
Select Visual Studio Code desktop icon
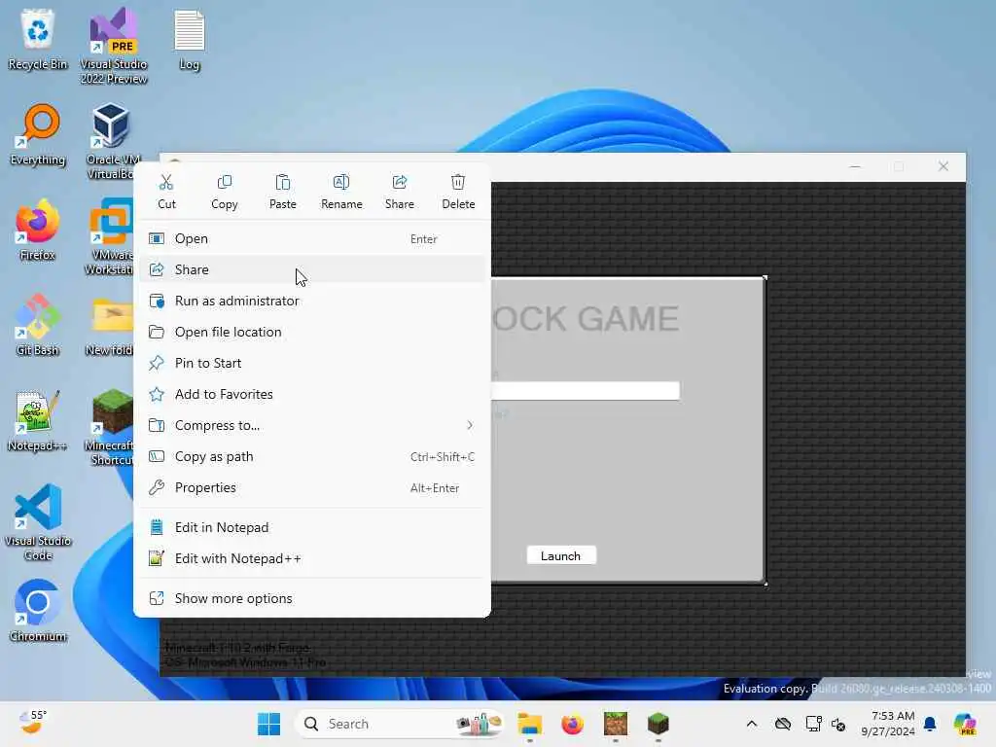(38, 522)
